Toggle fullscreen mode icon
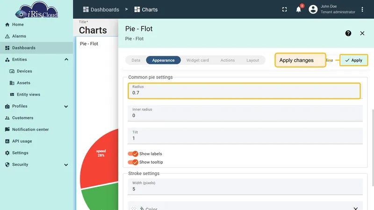Screen dimensions: 374x210 [285, 9]
